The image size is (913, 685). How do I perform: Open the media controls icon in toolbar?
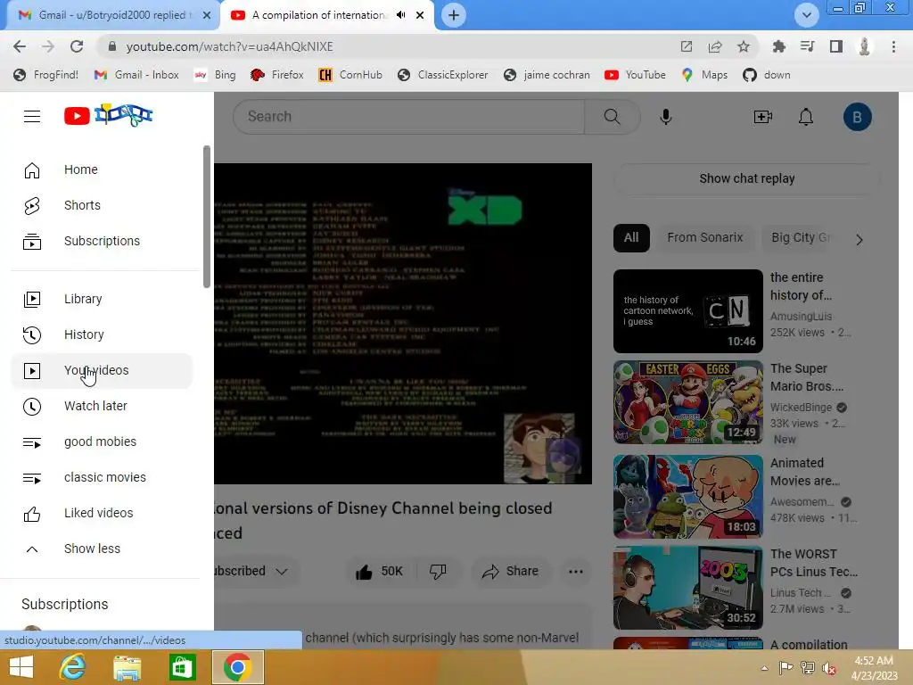[807, 46]
